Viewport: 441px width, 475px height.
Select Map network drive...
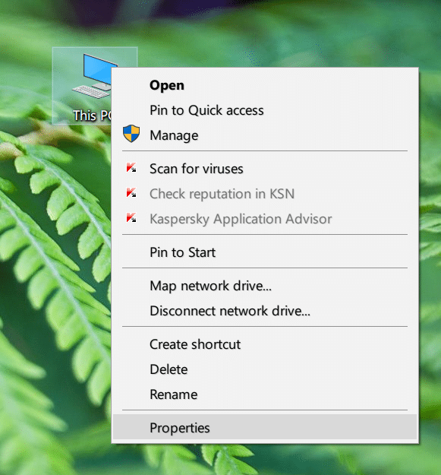click(265, 286)
